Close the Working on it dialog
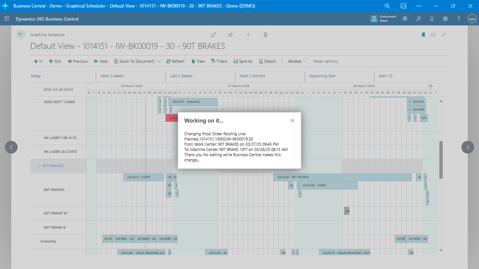 [292, 120]
